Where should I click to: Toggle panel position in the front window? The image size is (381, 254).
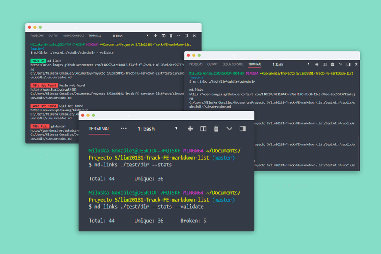[x=243, y=129]
